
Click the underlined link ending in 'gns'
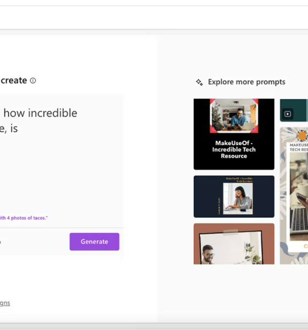(x=5, y=303)
